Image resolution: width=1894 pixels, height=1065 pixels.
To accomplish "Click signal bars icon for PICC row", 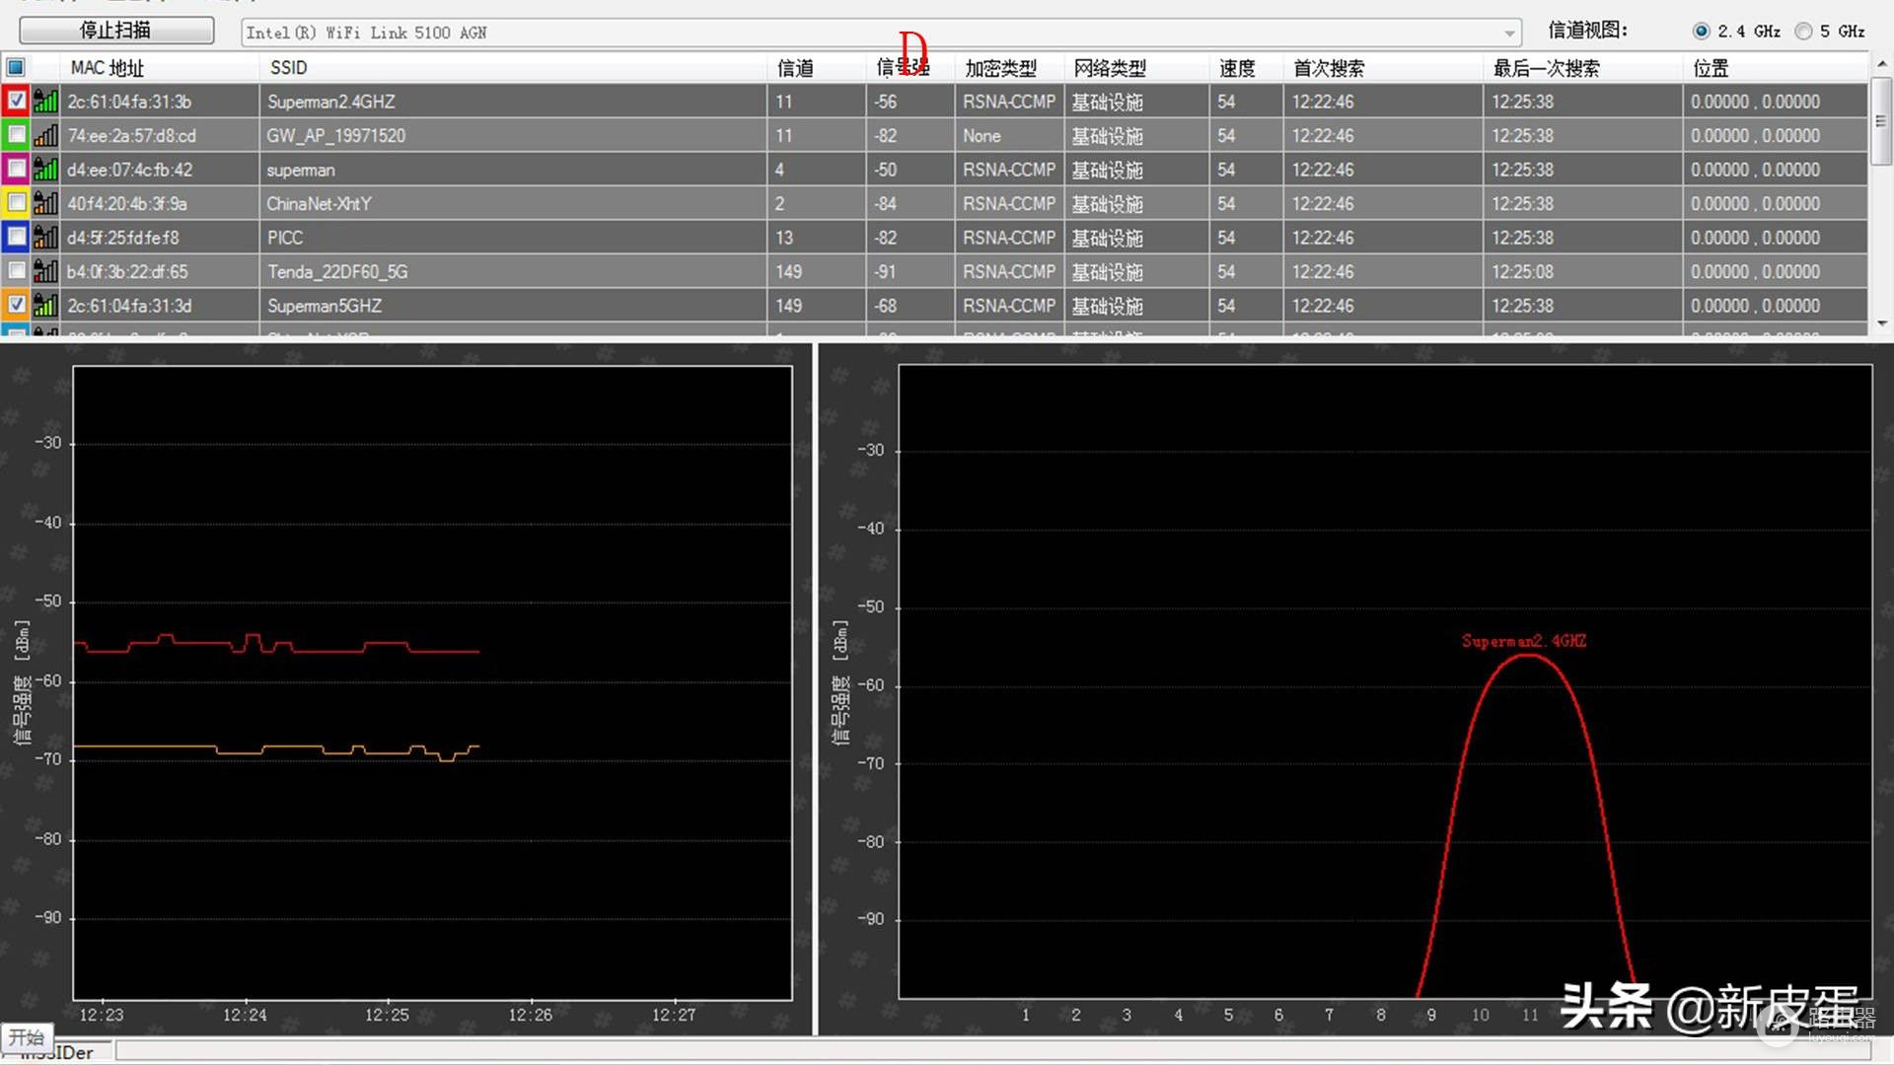I will tap(45, 237).
